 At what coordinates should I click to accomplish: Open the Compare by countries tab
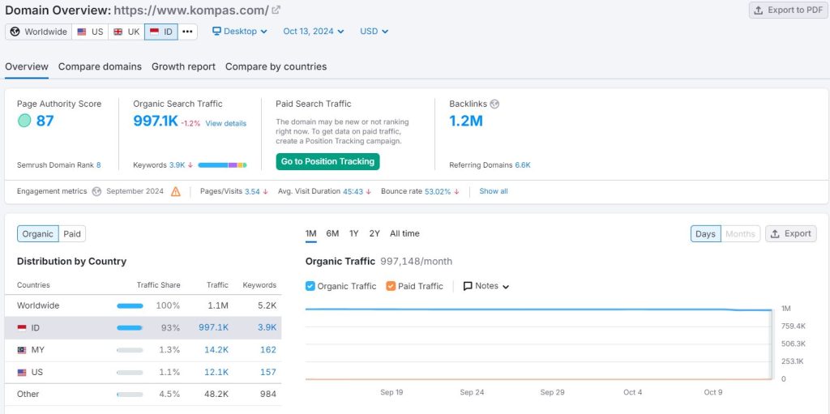pyautogui.click(x=276, y=66)
